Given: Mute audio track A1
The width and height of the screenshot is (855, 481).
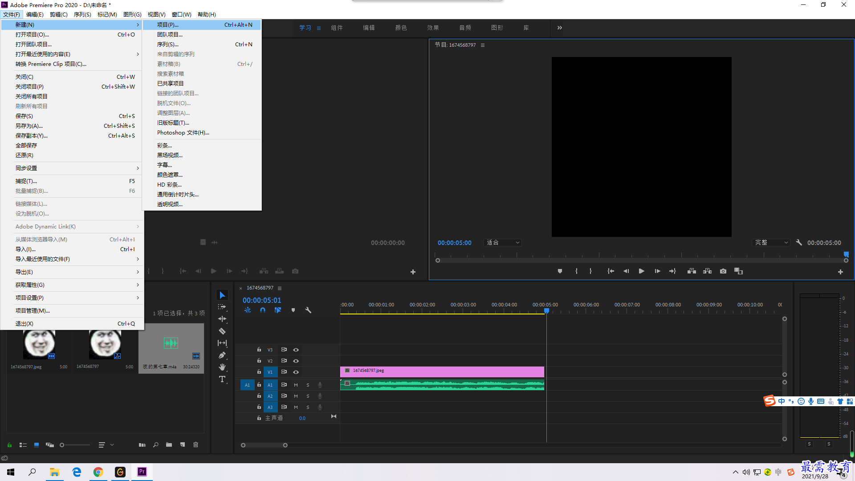Looking at the screenshot, I should (296, 385).
